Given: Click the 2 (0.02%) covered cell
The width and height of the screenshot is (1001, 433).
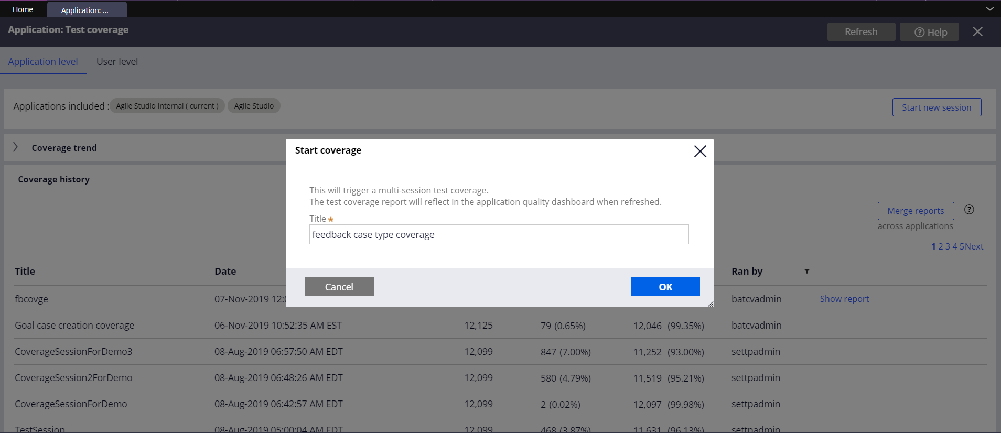Looking at the screenshot, I should click(x=561, y=404).
